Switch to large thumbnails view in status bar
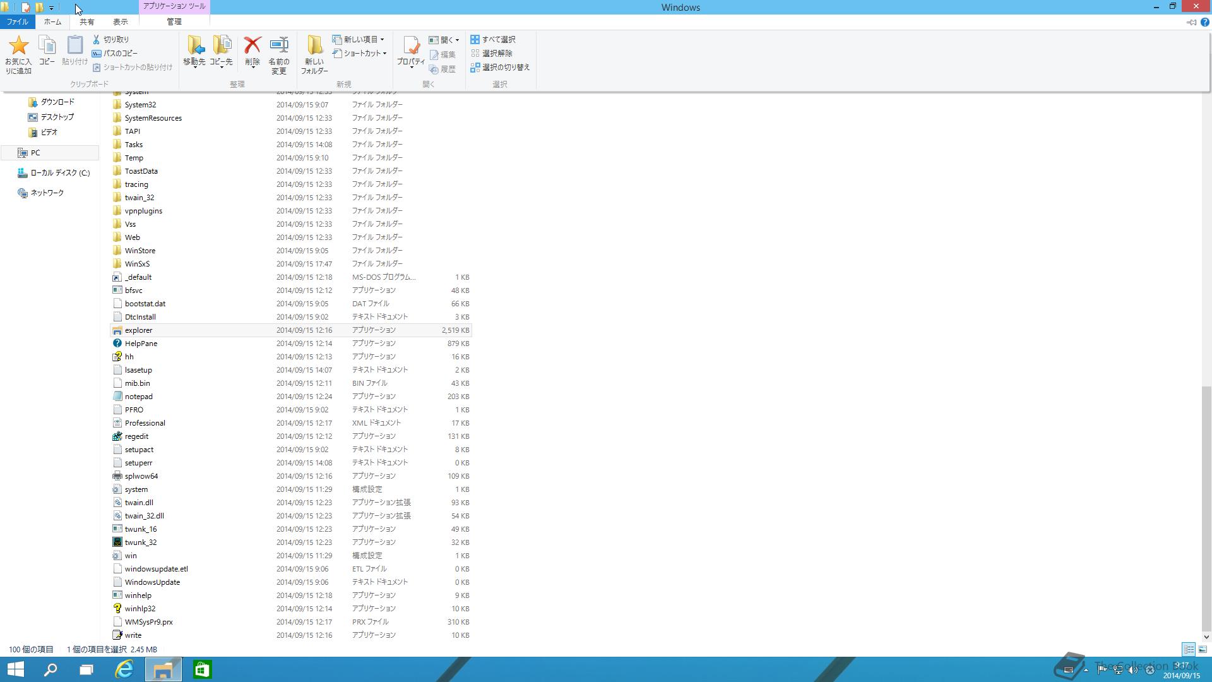 click(x=1203, y=649)
